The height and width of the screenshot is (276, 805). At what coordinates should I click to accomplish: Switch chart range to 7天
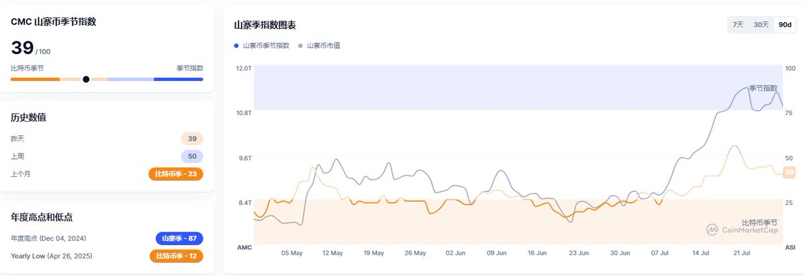pos(738,25)
